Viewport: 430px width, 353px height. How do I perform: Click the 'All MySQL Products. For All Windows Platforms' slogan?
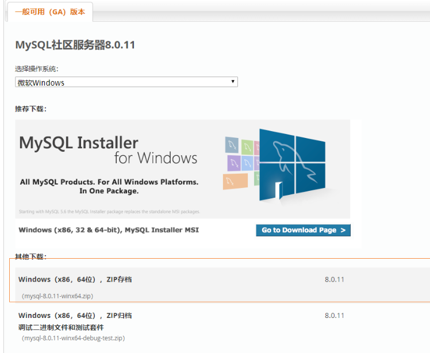tap(109, 186)
